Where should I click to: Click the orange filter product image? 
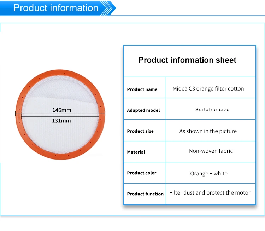[60, 115]
